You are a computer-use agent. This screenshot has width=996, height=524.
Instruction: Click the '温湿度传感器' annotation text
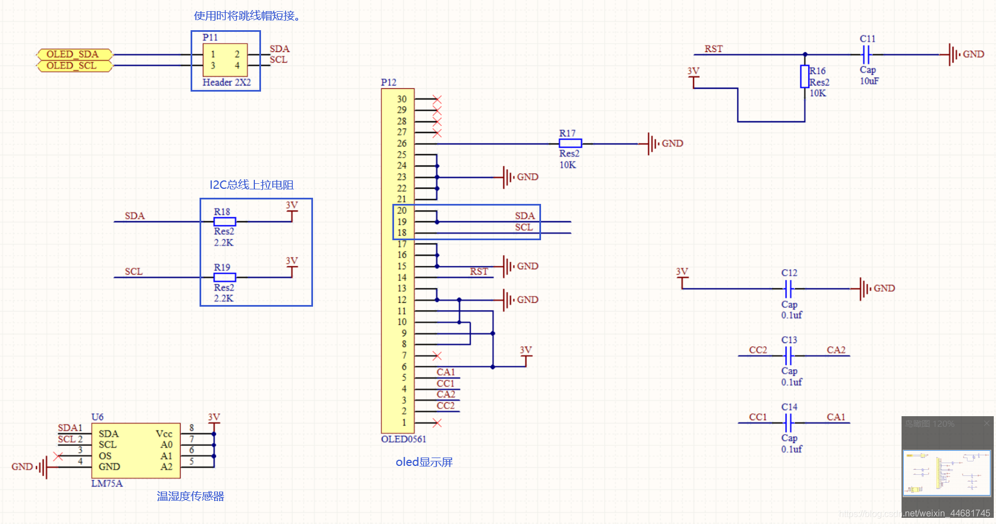191,496
